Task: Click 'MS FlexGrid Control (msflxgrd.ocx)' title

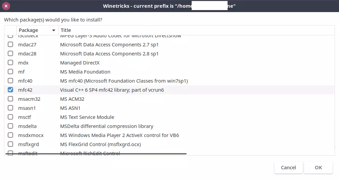Action: click(101, 144)
